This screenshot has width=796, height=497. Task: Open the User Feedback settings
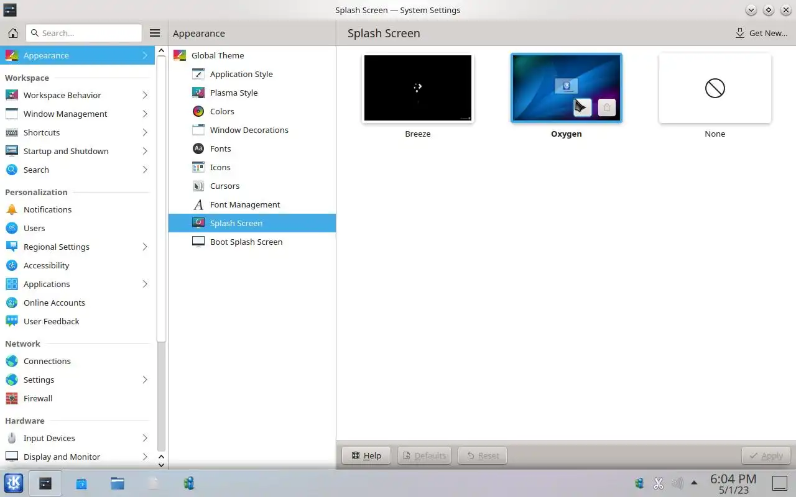[x=78, y=321]
